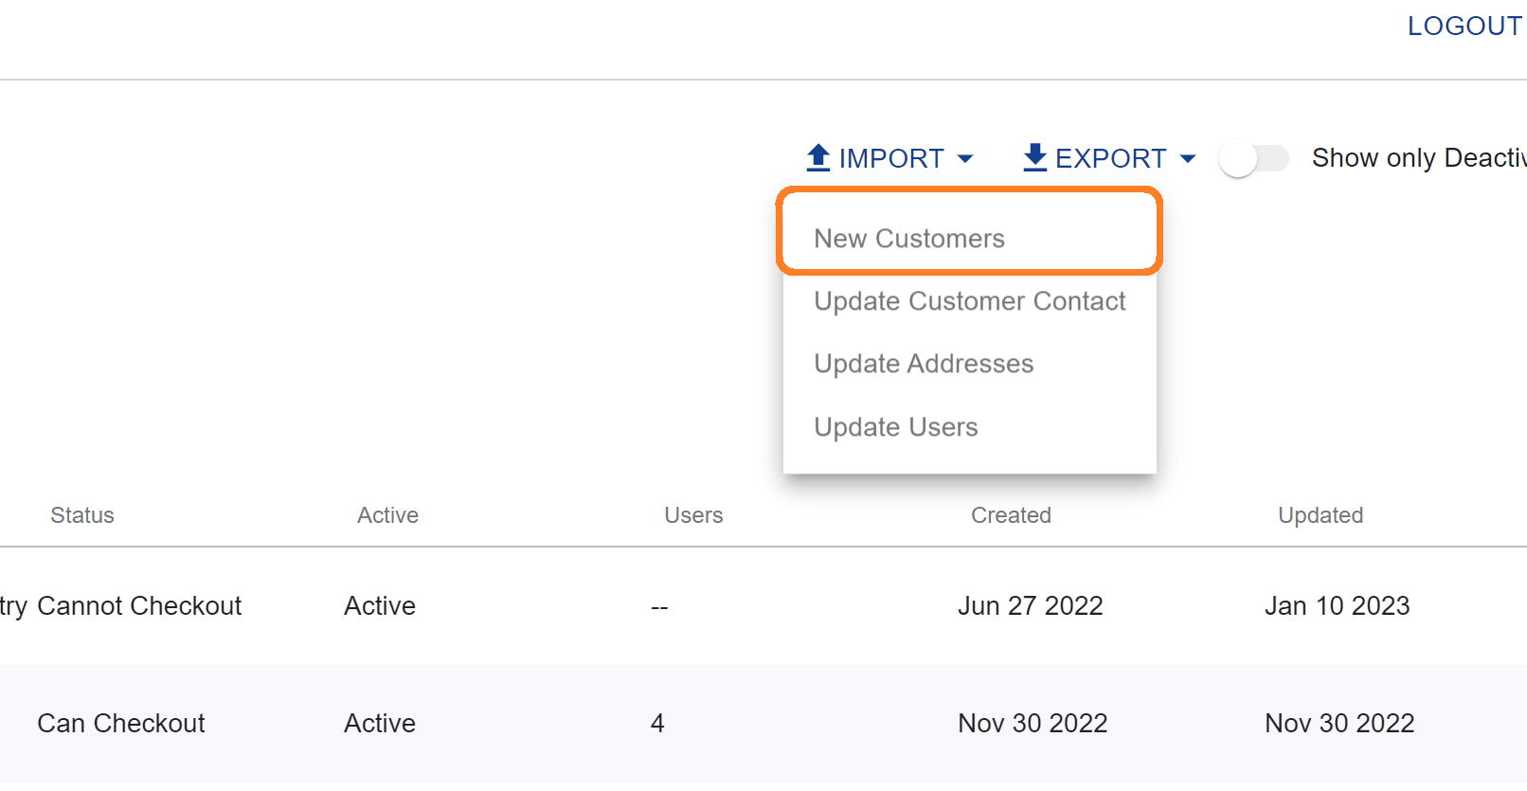The image size is (1527, 791).
Task: Click Jun 27 2022 created date
Action: (1031, 606)
